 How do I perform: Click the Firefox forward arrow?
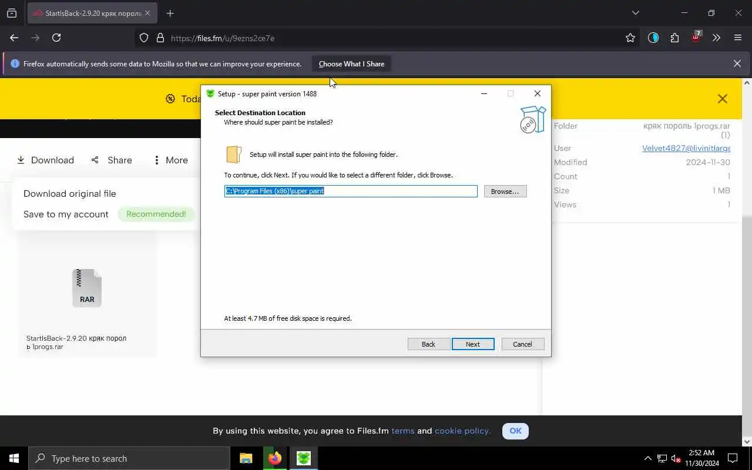[35, 38]
